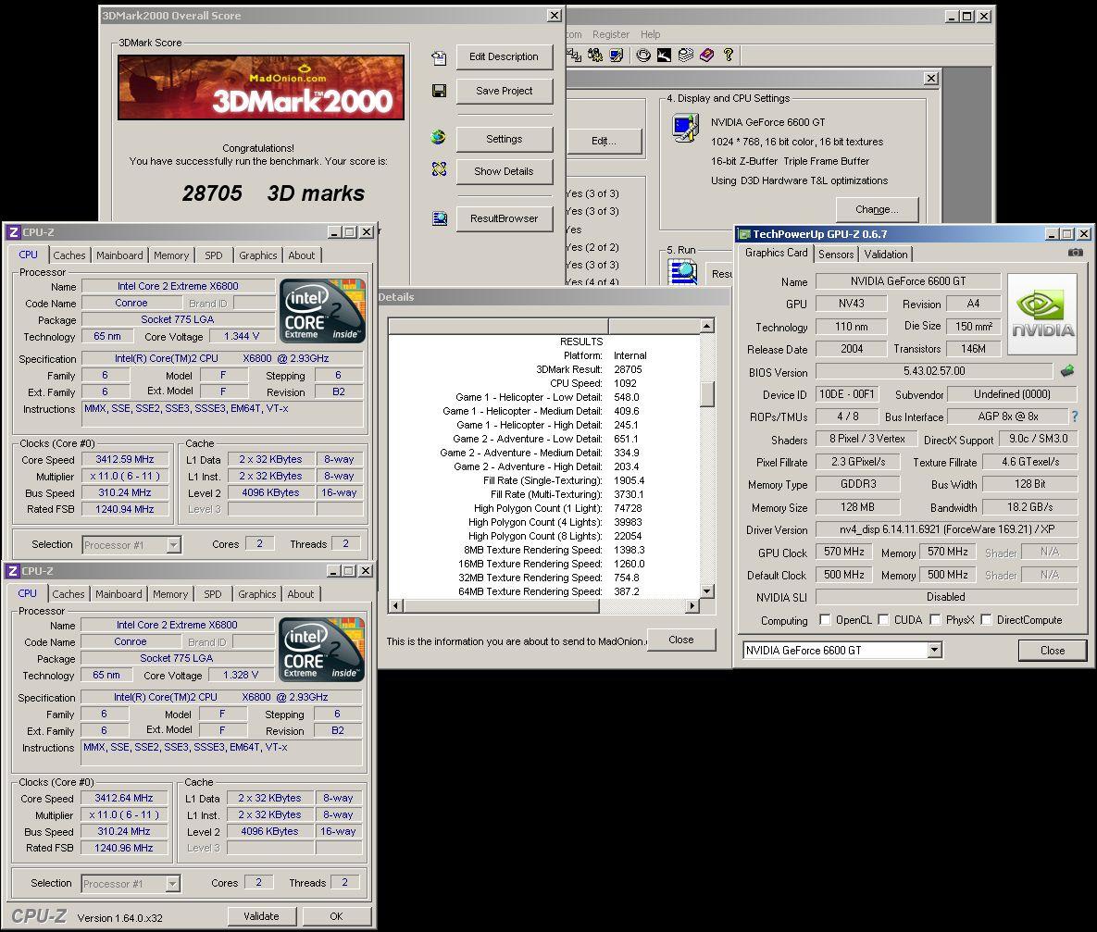Screen dimensions: 1097x932
Task: Click the Change... display settings button
Action: pos(877,209)
